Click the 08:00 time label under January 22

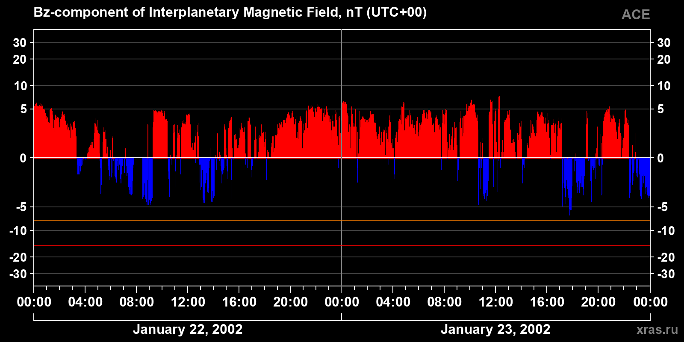pos(137,302)
